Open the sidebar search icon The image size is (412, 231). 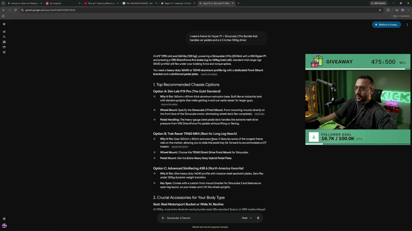[x=4, y=37]
